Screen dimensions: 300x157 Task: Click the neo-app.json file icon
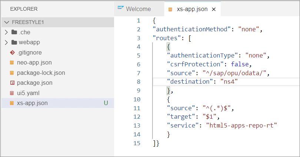[x=12, y=62]
